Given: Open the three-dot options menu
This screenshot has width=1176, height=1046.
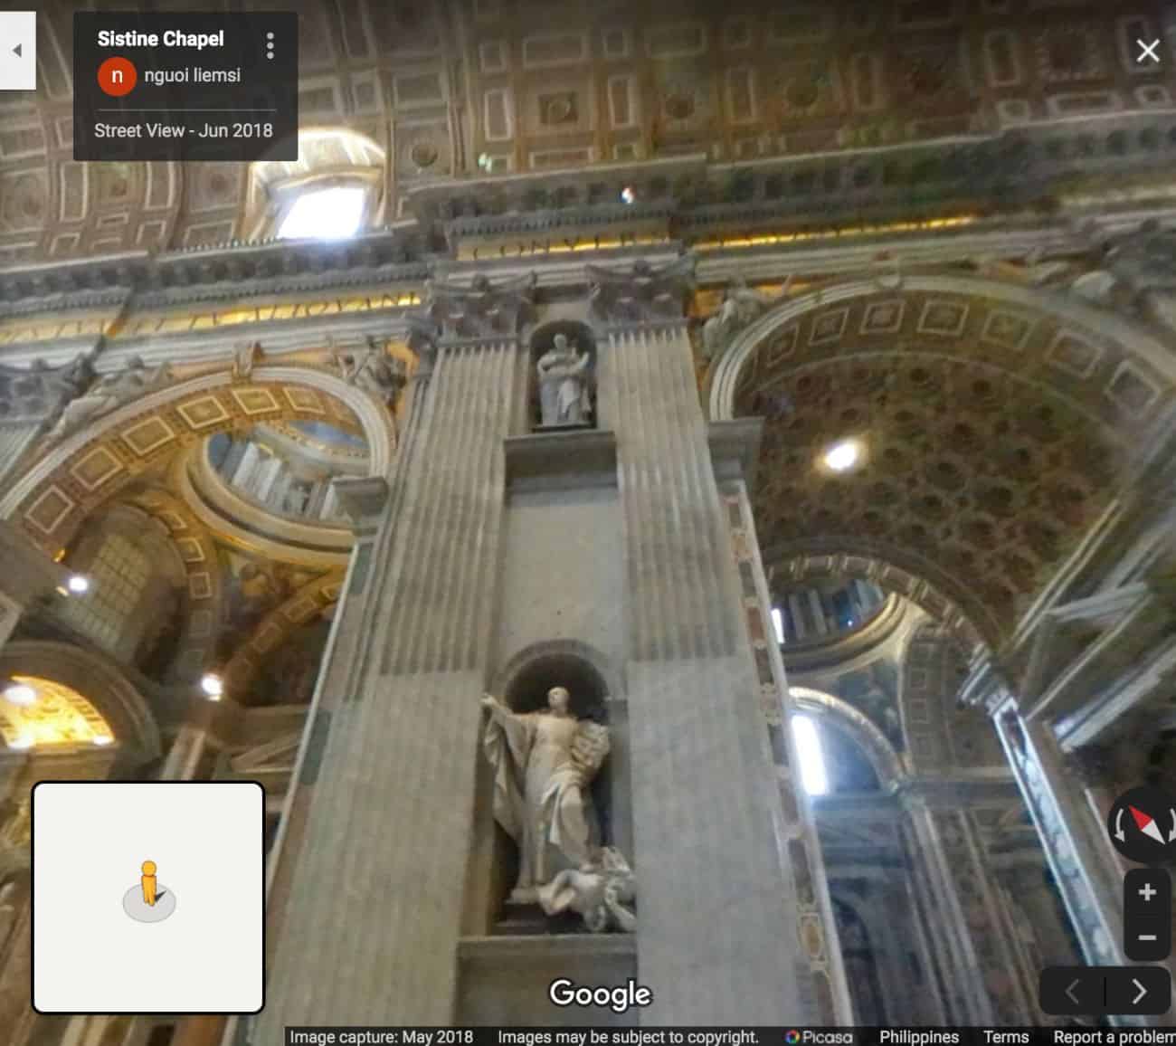Looking at the screenshot, I should click(x=270, y=45).
